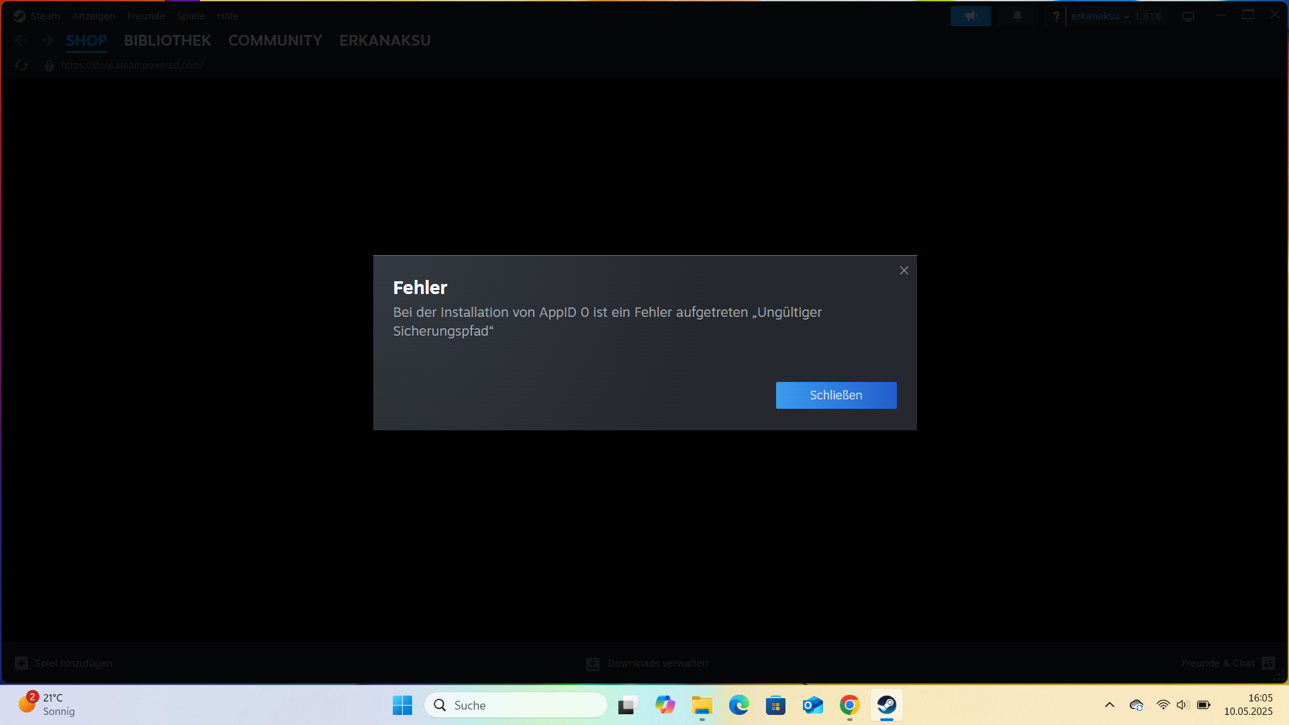Click the Suche search field in the taskbar
The image size is (1289, 725).
click(516, 705)
